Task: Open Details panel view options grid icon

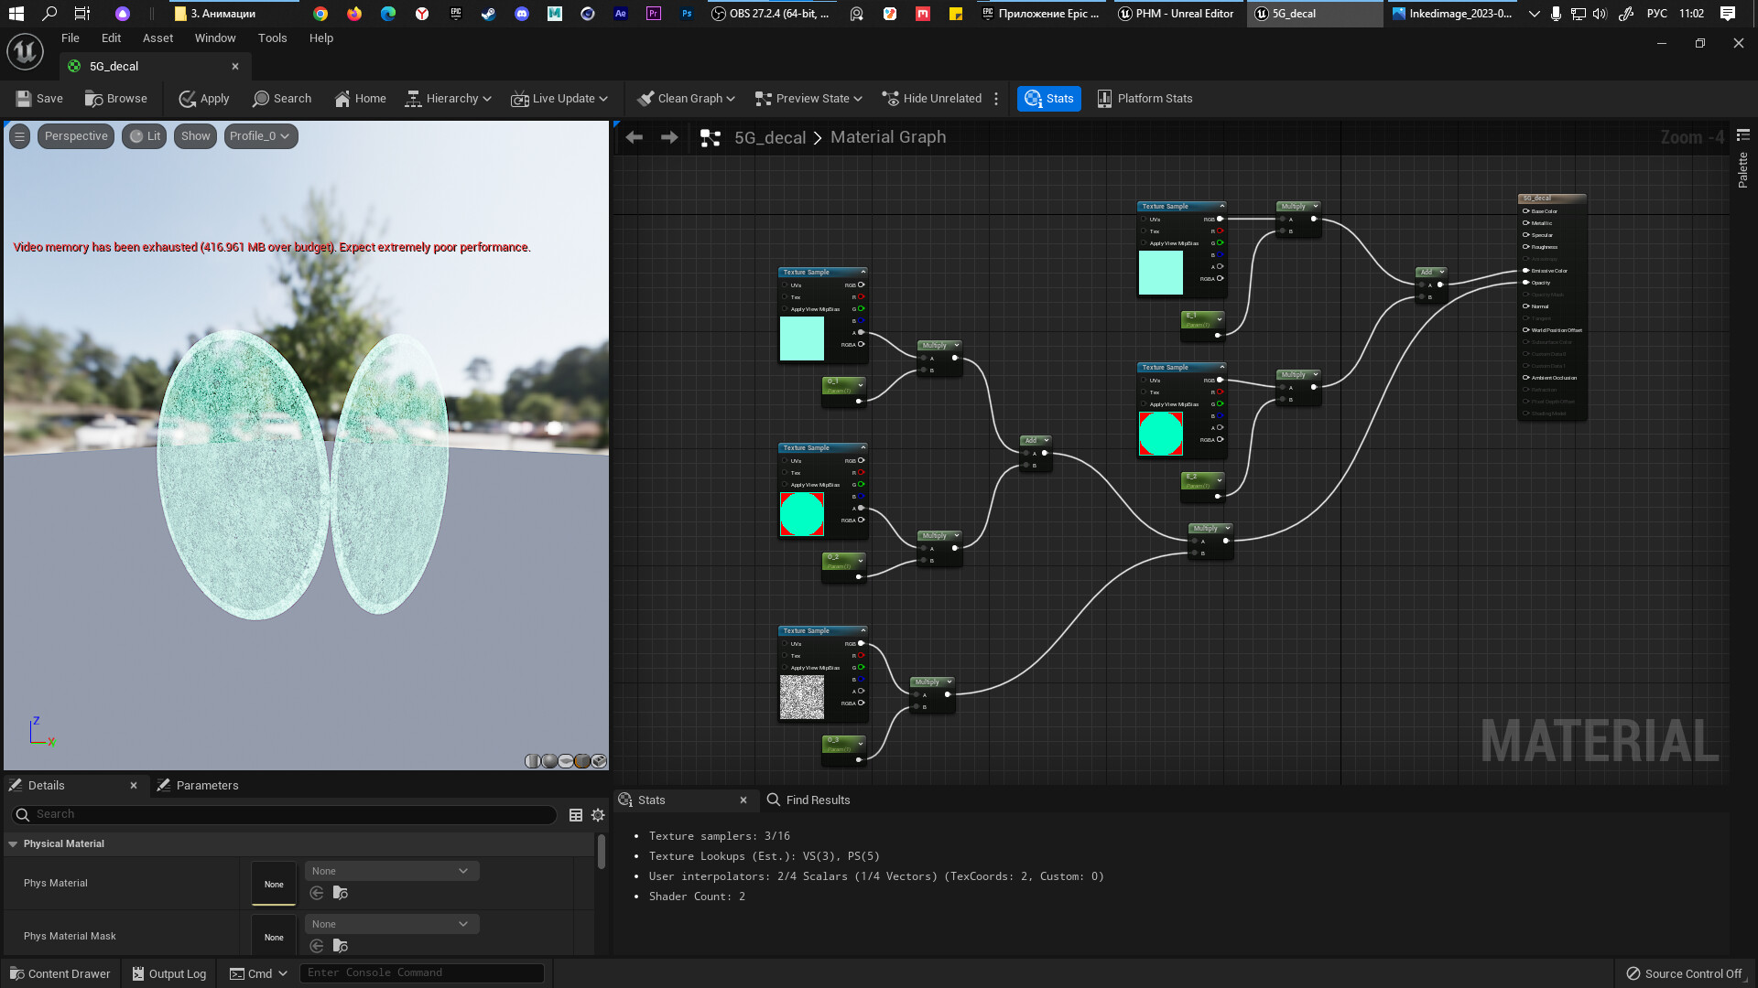Action: (576, 815)
